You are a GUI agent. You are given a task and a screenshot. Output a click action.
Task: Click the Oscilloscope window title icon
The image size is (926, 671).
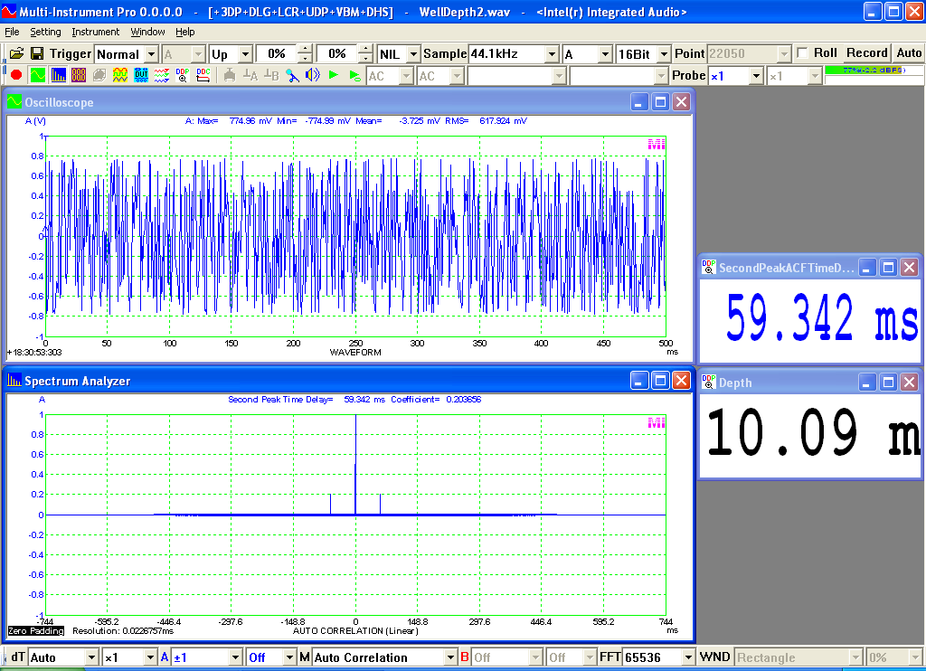[14, 102]
